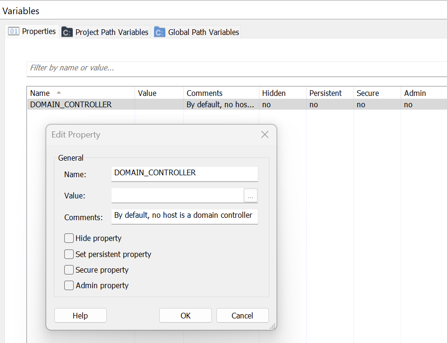Select the DOMAIN_CONTROLLER table row
The image size is (447, 343).
(237, 104)
